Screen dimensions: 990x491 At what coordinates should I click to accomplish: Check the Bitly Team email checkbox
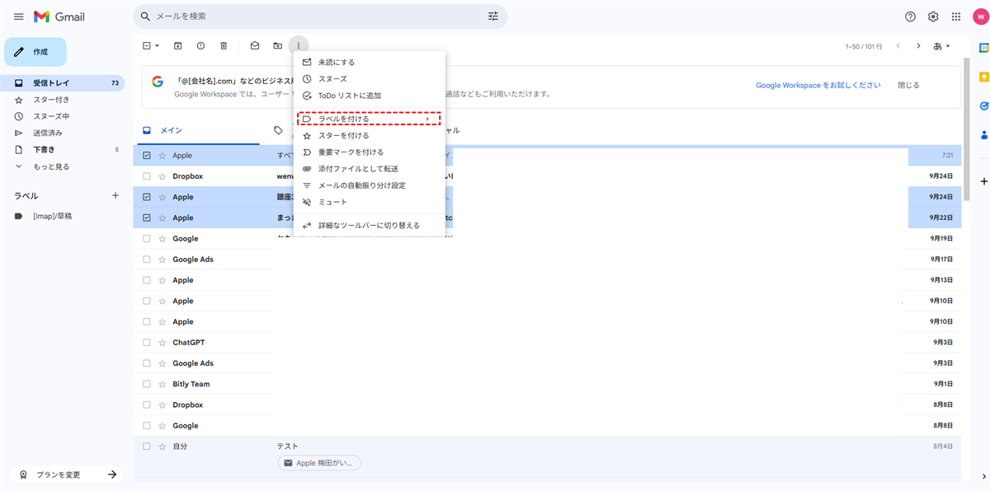147,384
